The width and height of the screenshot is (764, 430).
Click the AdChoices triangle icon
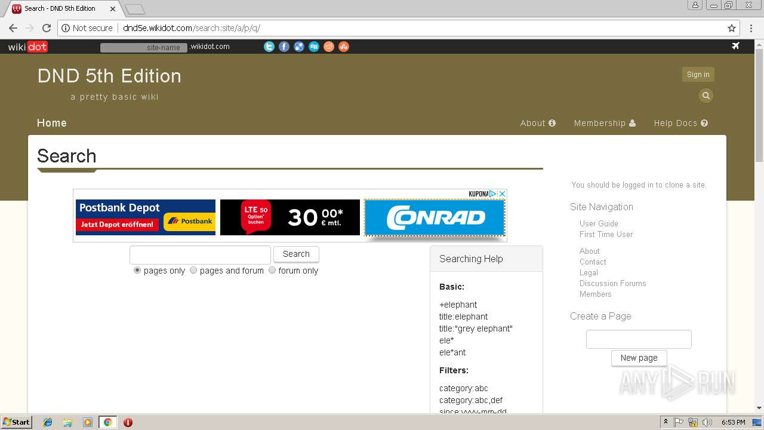click(493, 193)
